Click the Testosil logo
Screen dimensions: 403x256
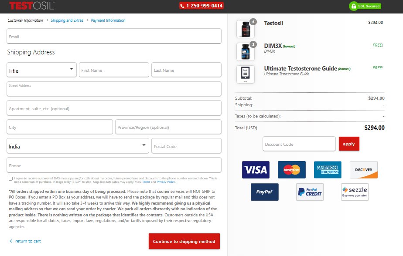point(32,6)
